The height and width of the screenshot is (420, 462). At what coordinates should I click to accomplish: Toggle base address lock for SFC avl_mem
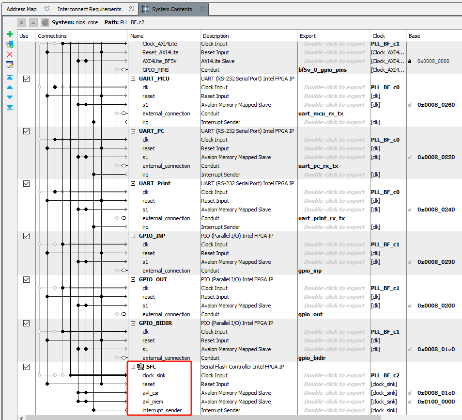tap(410, 402)
